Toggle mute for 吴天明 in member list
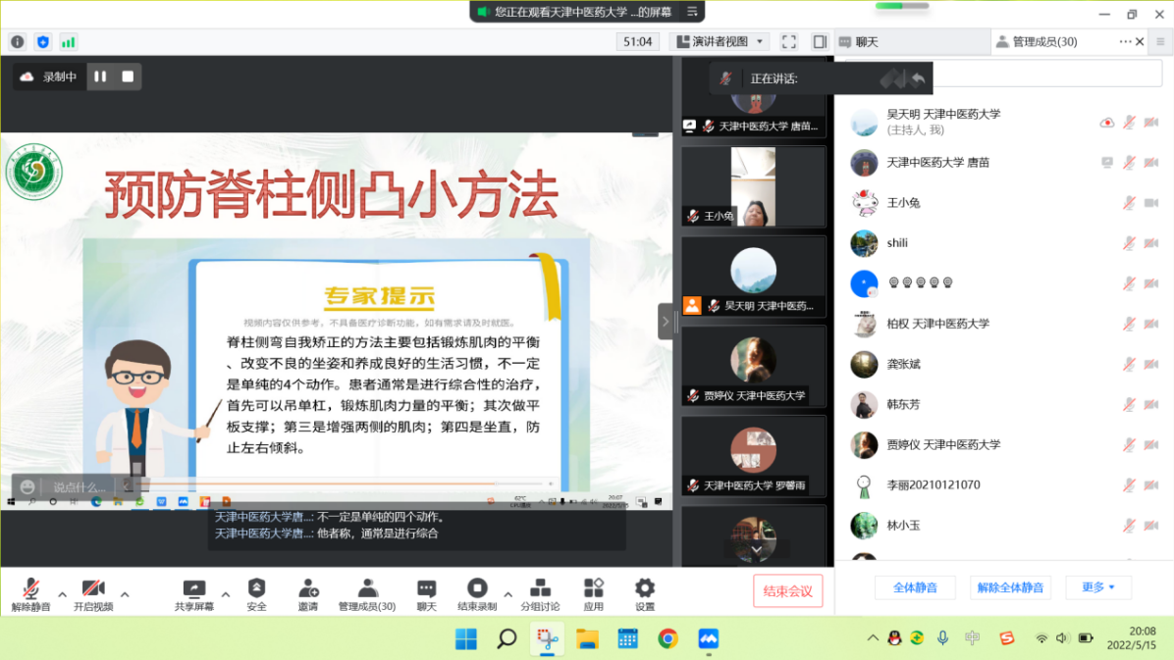1174x660 pixels. click(x=1129, y=122)
